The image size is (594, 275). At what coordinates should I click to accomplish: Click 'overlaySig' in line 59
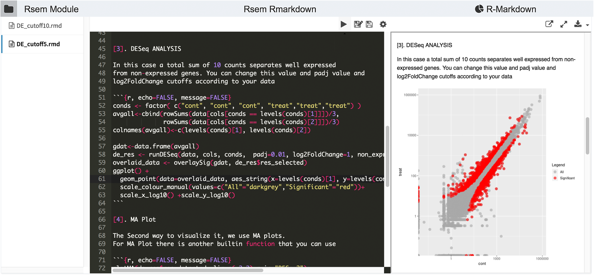[x=192, y=163]
